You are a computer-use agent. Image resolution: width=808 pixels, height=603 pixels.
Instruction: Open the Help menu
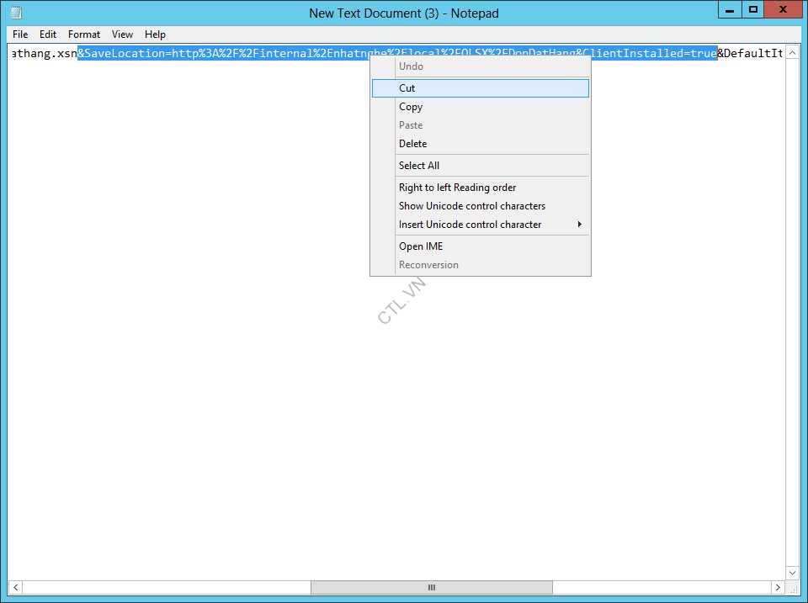coord(155,34)
